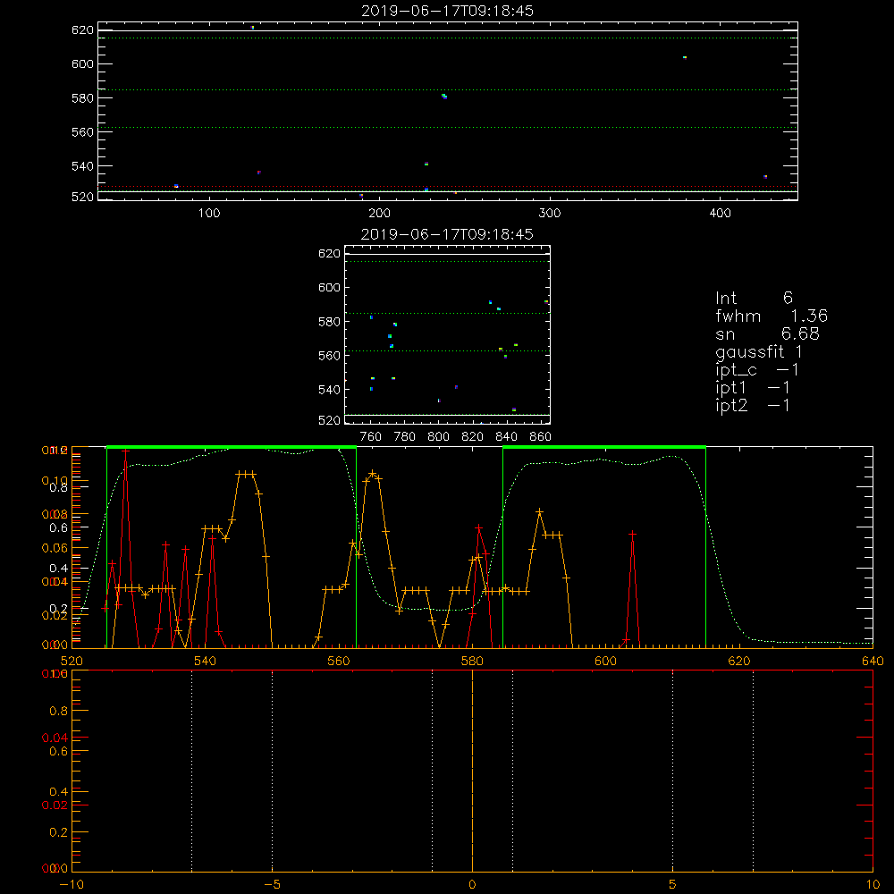Click the orange peak marker near 590 in spectrum

tap(539, 512)
